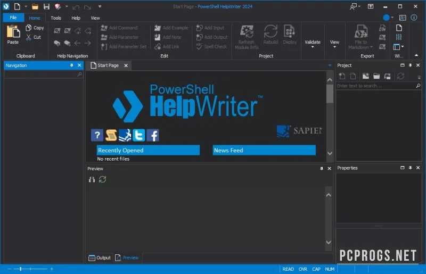This screenshot has width=426, height=274.
Task: Click Add Parameter in the ribbon
Action: 119,37
